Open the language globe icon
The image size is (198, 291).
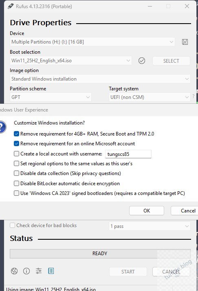14,271
